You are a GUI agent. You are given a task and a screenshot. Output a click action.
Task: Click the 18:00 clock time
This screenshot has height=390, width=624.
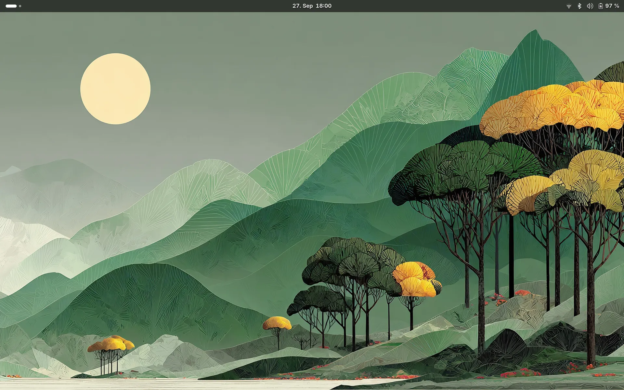coord(324,6)
